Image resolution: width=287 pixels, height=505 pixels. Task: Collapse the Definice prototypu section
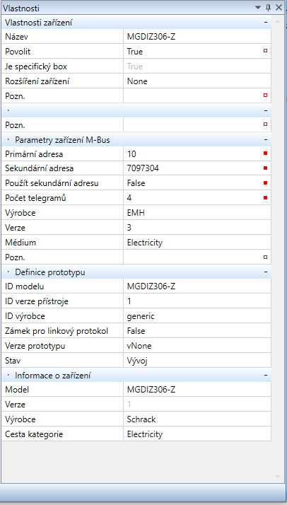[266, 272]
